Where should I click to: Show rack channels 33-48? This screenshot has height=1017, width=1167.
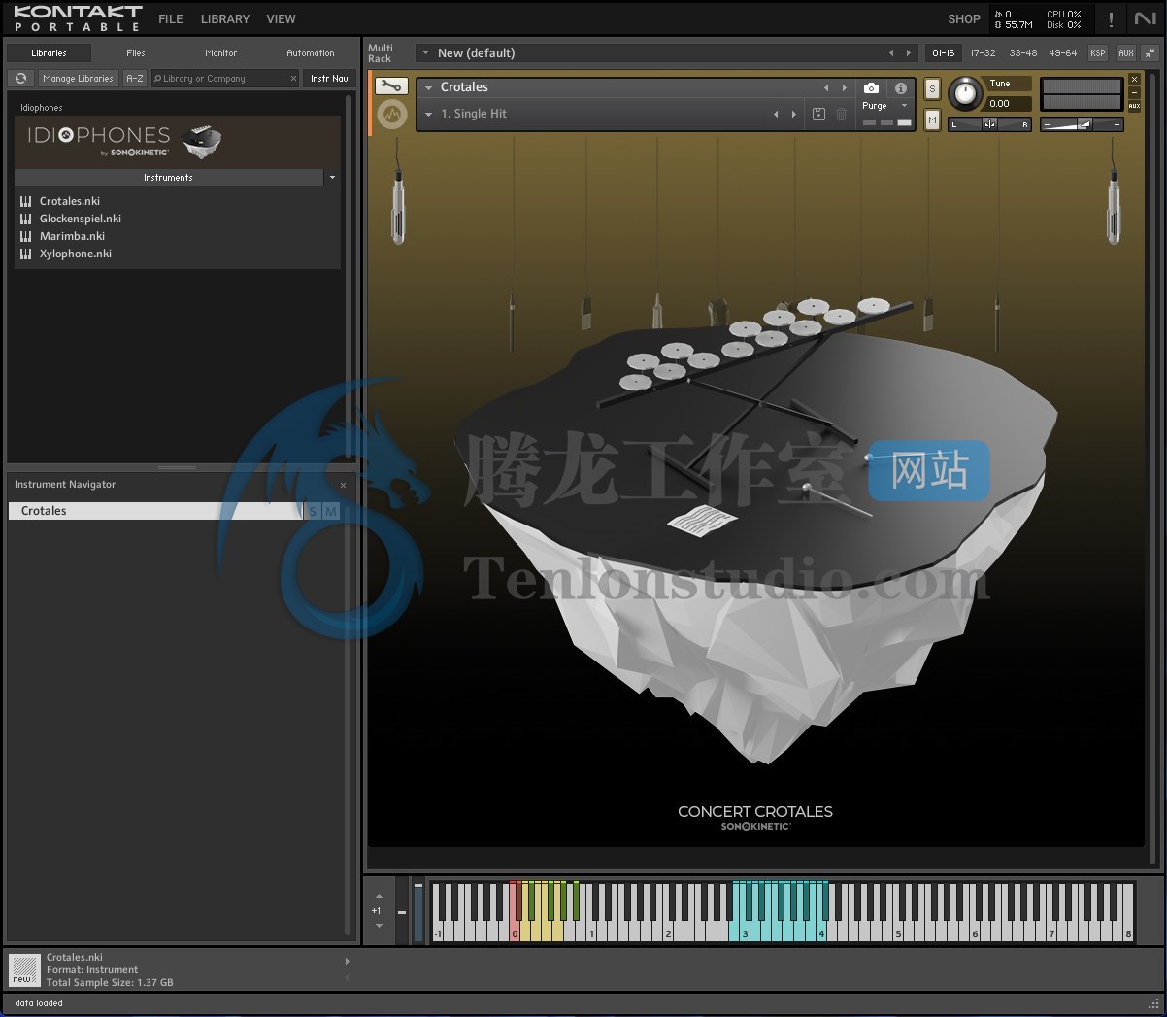click(1023, 53)
